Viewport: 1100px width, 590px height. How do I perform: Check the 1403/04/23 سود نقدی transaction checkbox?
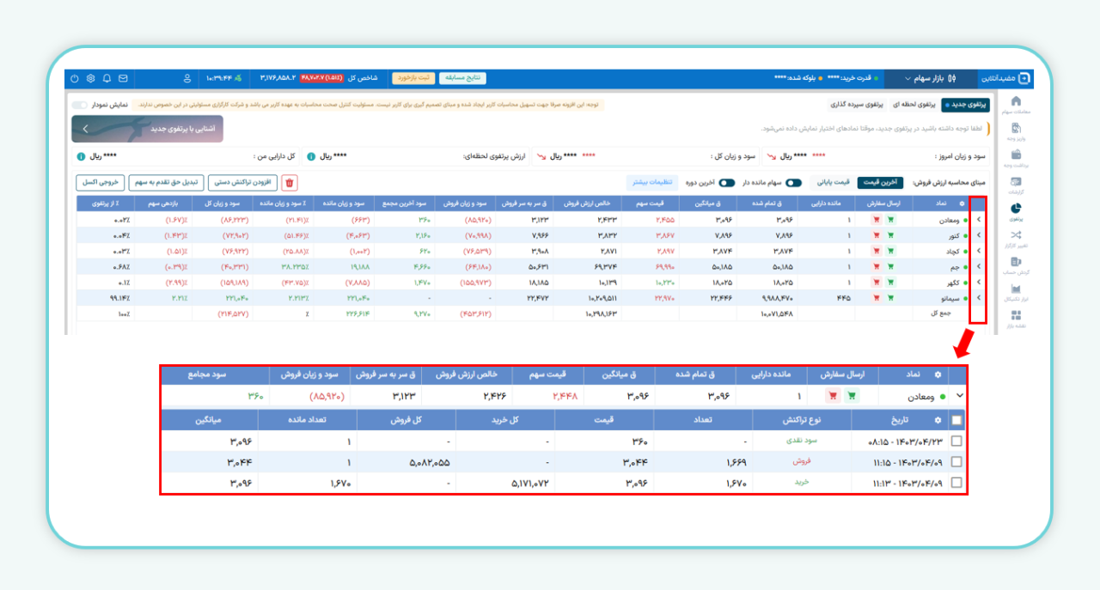[956, 441]
